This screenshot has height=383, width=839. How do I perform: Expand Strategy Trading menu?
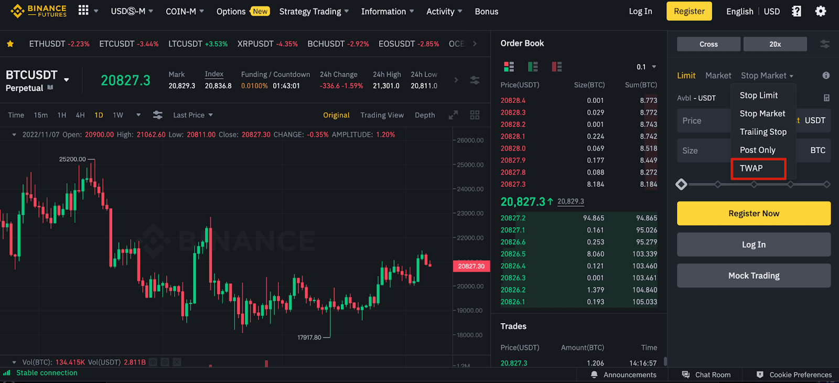(314, 11)
